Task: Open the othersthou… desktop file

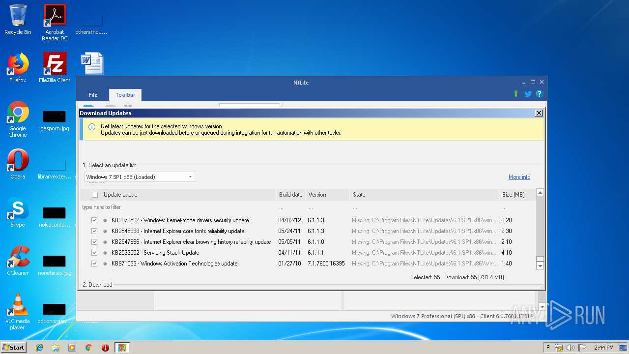Action: click(x=91, y=23)
